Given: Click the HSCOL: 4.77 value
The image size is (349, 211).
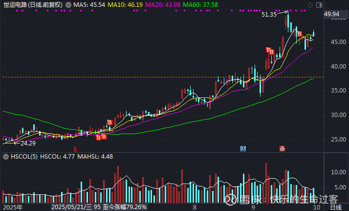Looking at the screenshot, I should pyautogui.click(x=57, y=157).
